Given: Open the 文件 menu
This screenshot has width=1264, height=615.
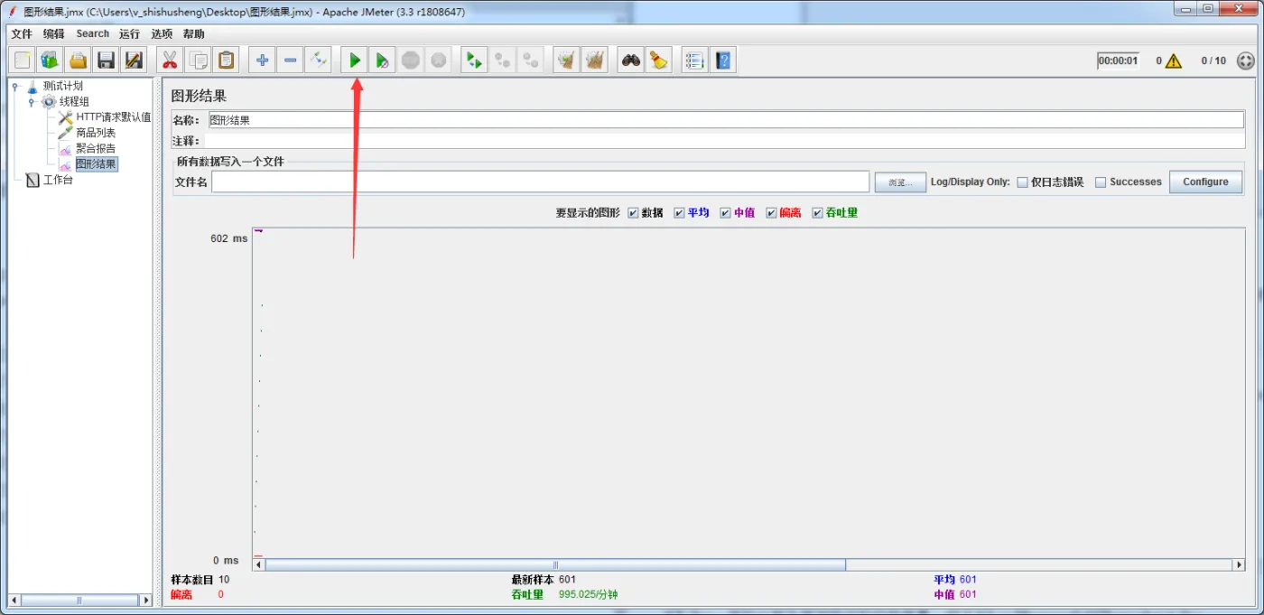Looking at the screenshot, I should click(22, 33).
